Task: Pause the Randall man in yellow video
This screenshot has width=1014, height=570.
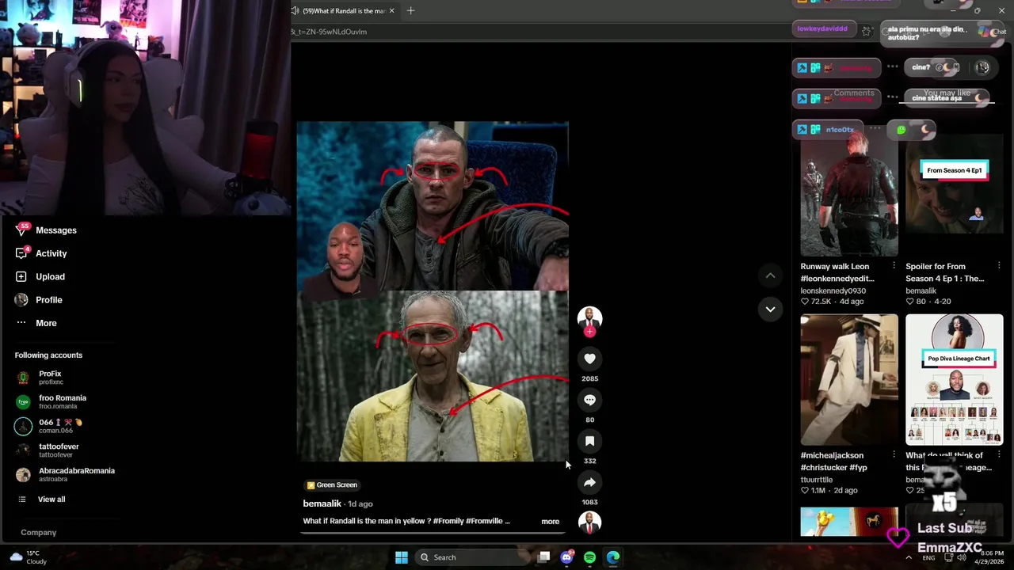Action: (433, 291)
